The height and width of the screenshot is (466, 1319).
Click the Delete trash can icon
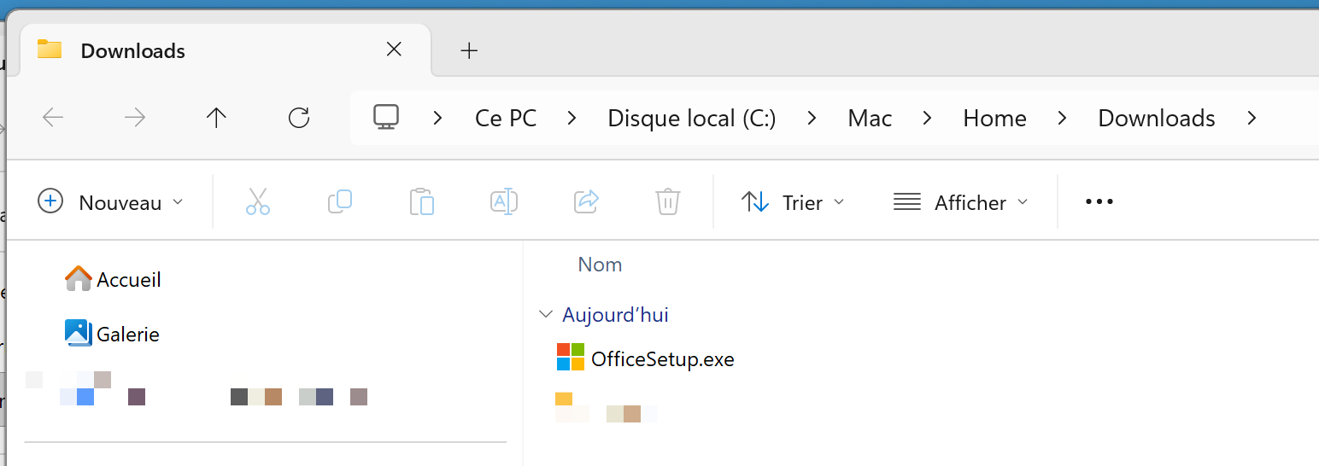tap(667, 202)
